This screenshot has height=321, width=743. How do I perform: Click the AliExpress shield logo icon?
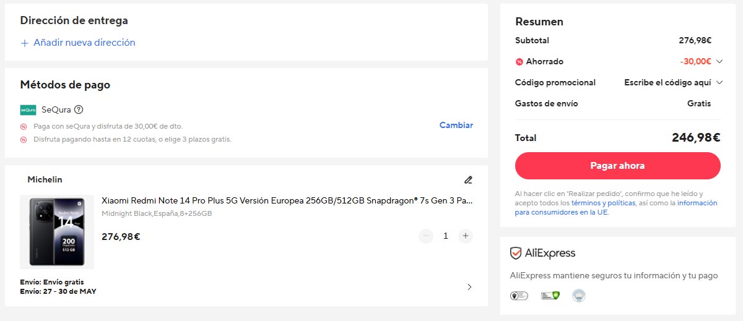516,253
